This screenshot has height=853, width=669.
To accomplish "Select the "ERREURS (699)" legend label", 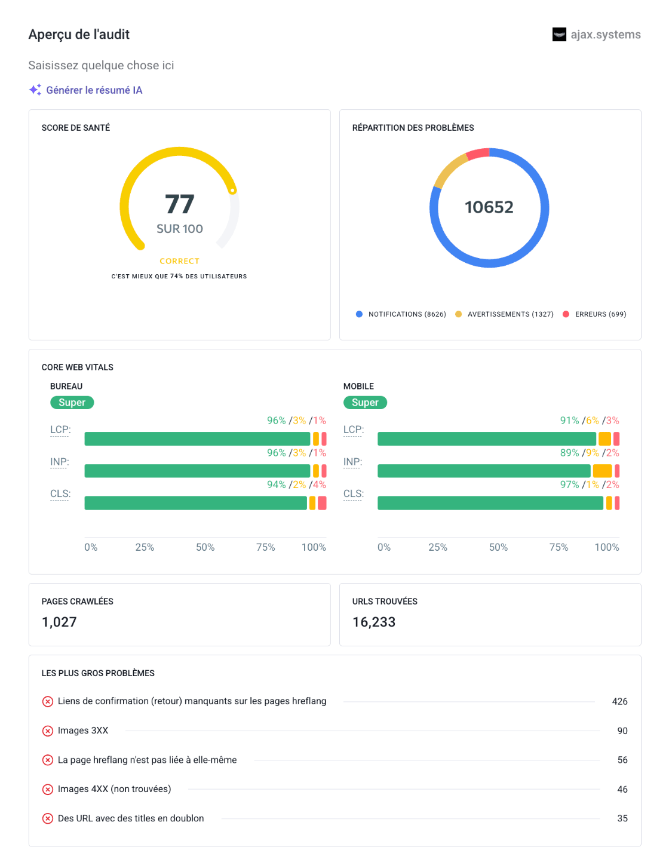I will [x=601, y=314].
